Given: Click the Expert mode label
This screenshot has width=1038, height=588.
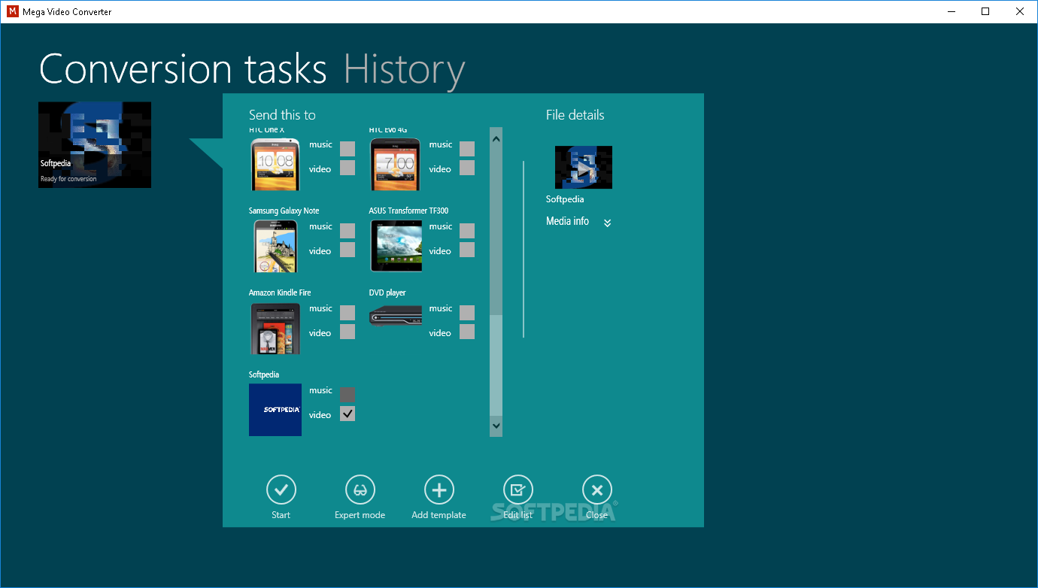Looking at the screenshot, I should pos(360,515).
